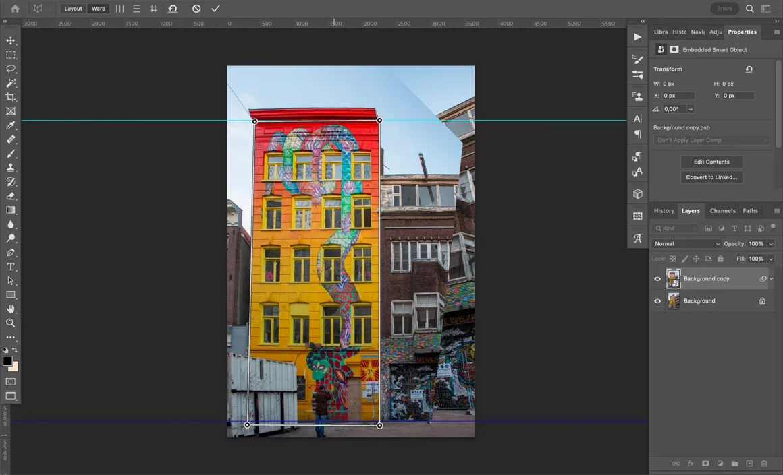
Task: Select the Hand tool
Action: tap(11, 309)
